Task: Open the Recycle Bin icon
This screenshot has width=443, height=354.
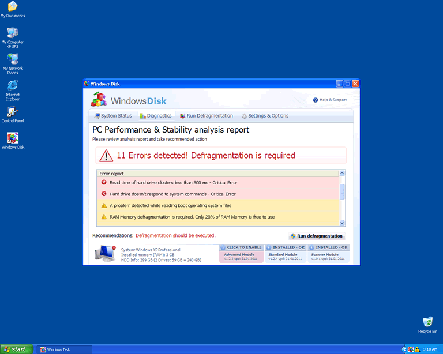Action: [427, 322]
